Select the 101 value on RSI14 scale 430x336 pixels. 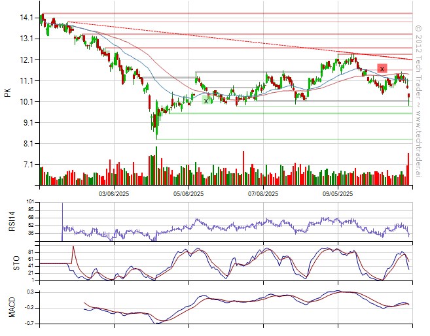pyautogui.click(x=30, y=202)
